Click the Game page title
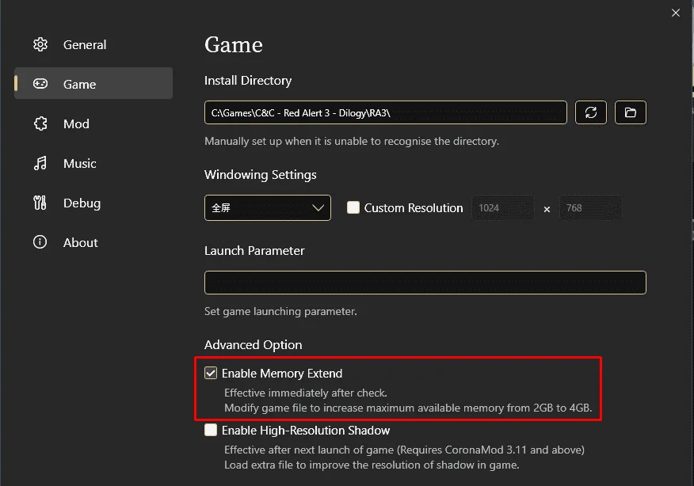The image size is (694, 486). (x=234, y=44)
